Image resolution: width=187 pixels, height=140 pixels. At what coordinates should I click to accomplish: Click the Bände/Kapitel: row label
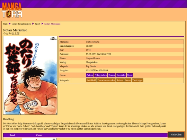(67, 46)
